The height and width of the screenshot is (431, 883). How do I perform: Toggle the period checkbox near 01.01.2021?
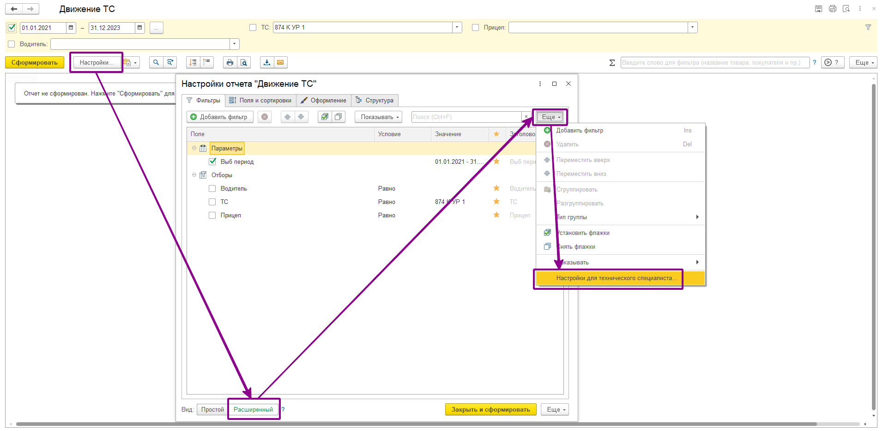(12, 28)
